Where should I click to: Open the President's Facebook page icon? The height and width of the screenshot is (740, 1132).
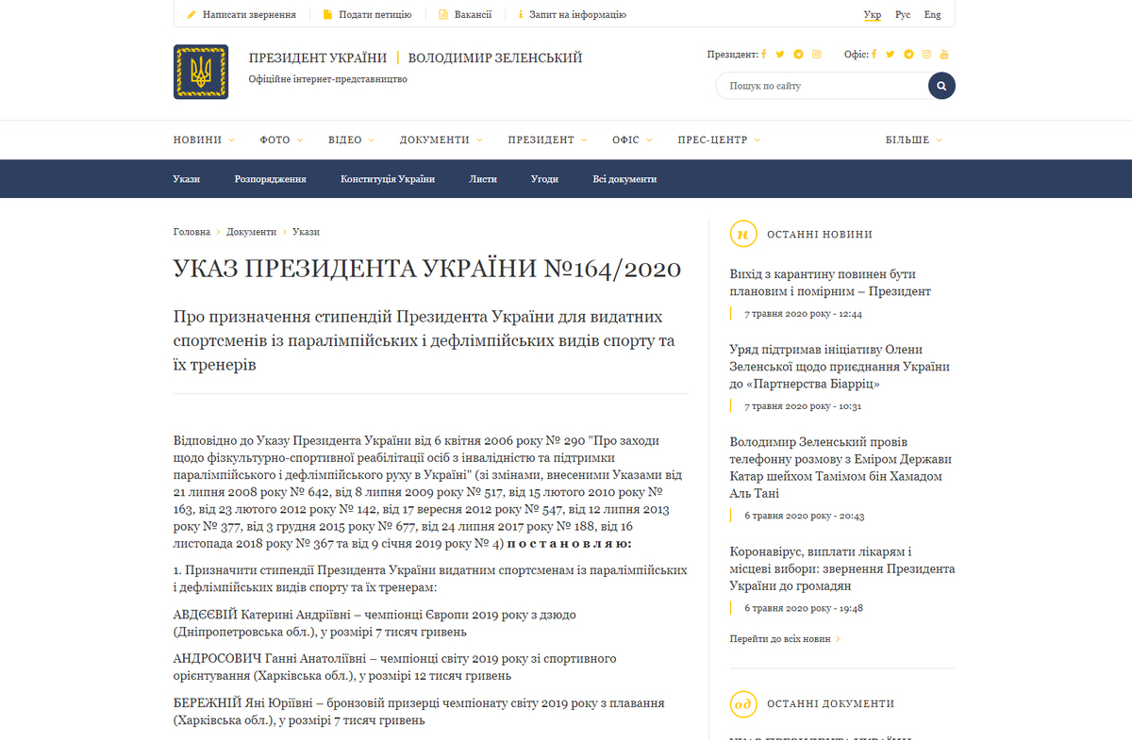pyautogui.click(x=765, y=55)
